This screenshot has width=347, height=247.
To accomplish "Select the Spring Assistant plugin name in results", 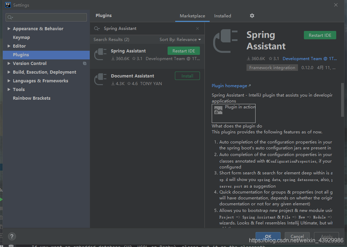I will (128, 51).
